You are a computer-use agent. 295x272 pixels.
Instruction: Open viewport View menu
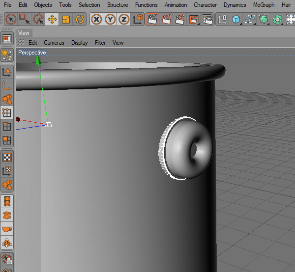pyautogui.click(x=118, y=43)
